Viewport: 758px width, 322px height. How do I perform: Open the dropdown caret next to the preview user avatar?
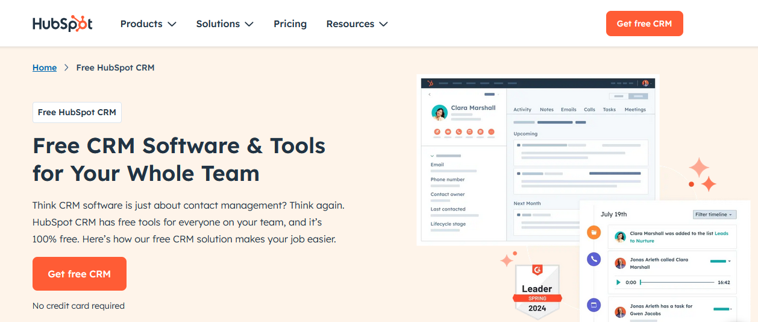(651, 83)
